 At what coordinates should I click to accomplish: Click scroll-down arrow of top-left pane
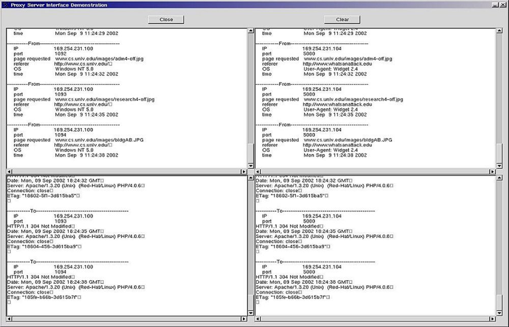point(250,165)
